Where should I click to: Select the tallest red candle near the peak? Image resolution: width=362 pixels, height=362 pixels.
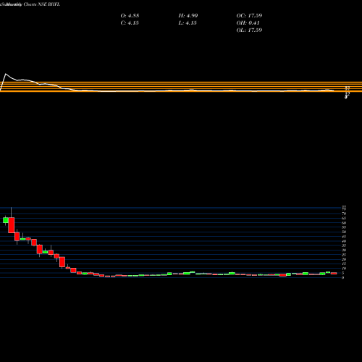(x=12, y=225)
